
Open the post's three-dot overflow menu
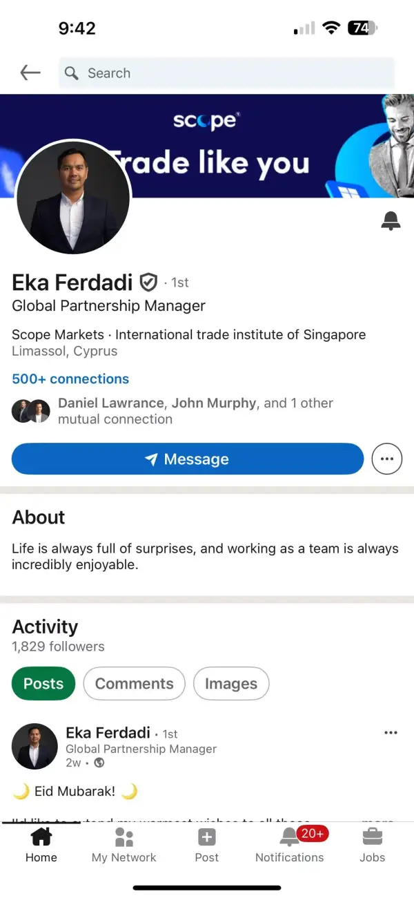tap(391, 733)
